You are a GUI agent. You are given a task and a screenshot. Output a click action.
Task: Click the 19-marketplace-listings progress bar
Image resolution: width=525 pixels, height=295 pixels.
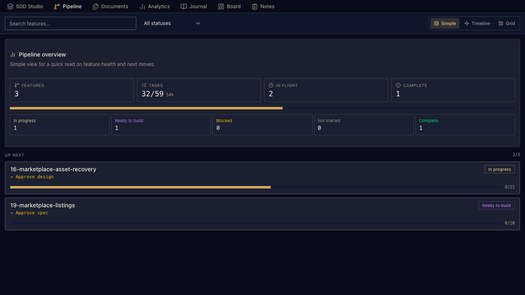click(256, 223)
